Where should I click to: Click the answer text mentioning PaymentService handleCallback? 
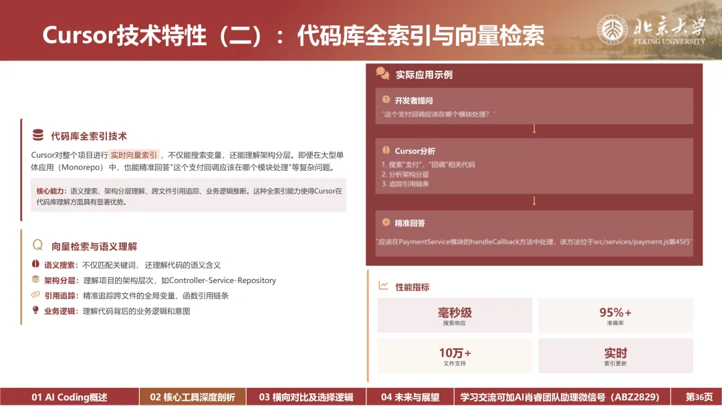point(534,242)
